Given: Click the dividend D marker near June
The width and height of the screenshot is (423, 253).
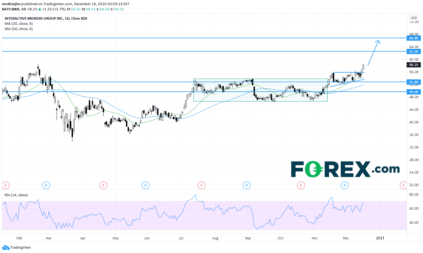Looking at the screenshot, I should [x=145, y=186].
